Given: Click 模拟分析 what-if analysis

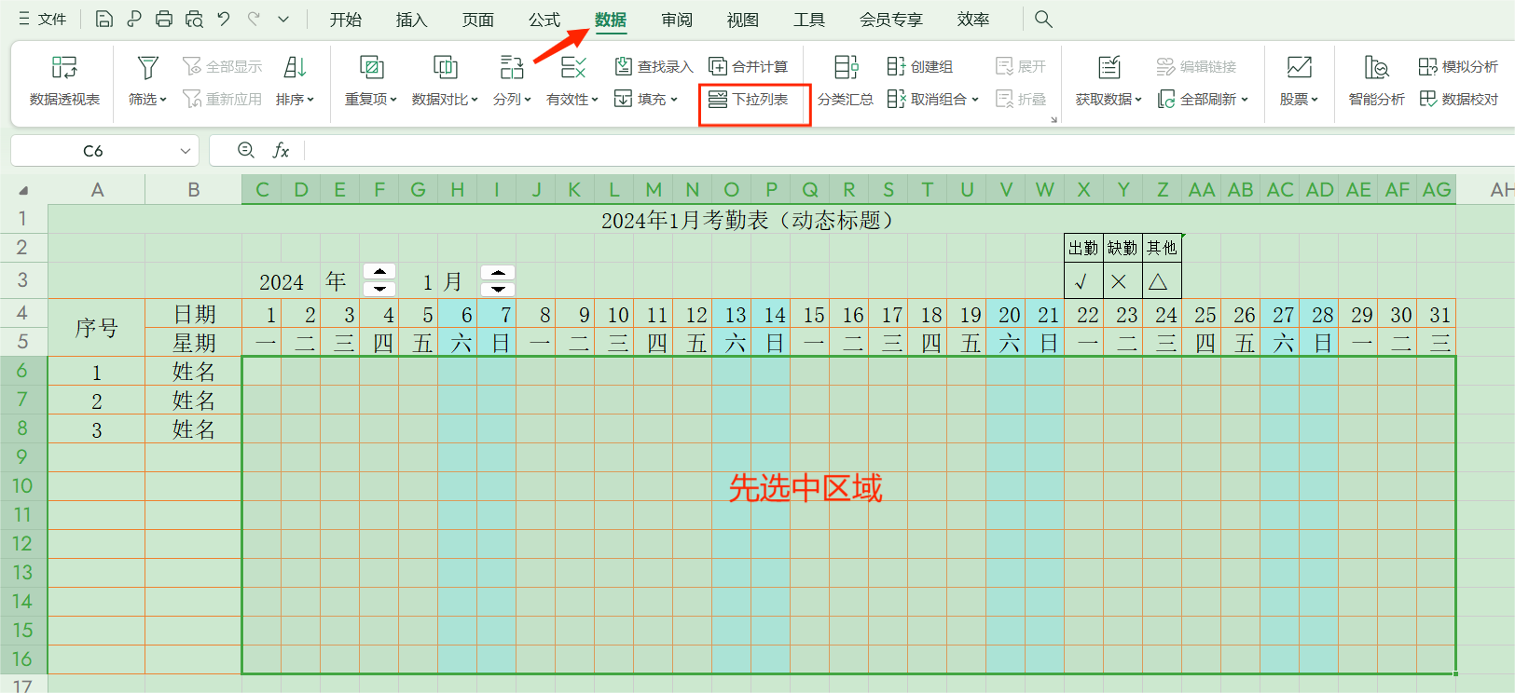Looking at the screenshot, I should [x=1458, y=66].
